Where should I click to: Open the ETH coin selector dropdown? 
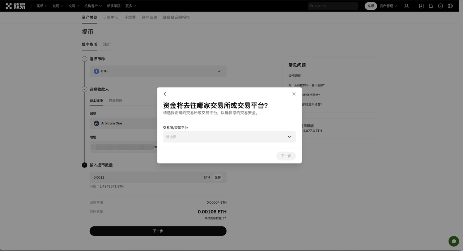(x=158, y=71)
